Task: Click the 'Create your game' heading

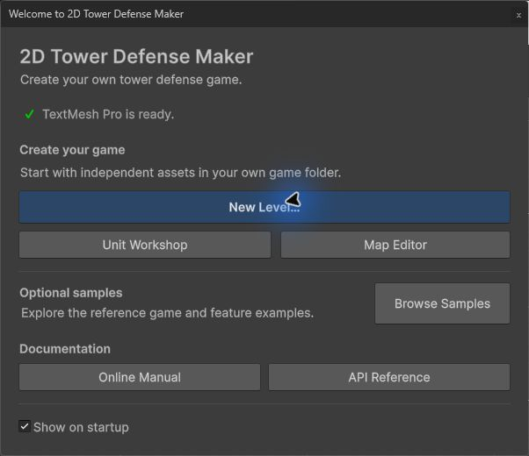Action: [72, 150]
